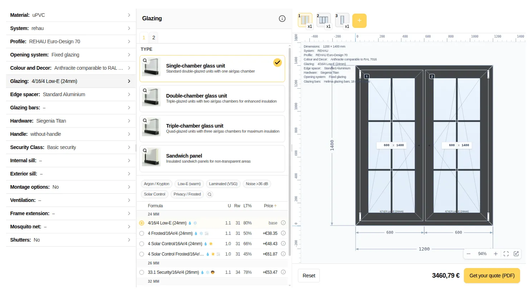Toggle Privacy / Frosted filter chip
Viewport: 529px width, 292px height.
point(187,194)
